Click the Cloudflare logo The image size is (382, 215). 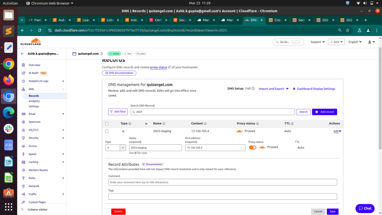[31, 42]
